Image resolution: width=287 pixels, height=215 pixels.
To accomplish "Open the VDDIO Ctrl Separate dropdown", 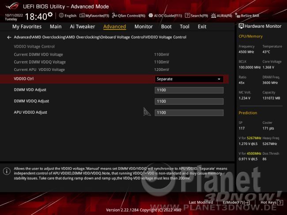I will pyautogui.click(x=189, y=79).
